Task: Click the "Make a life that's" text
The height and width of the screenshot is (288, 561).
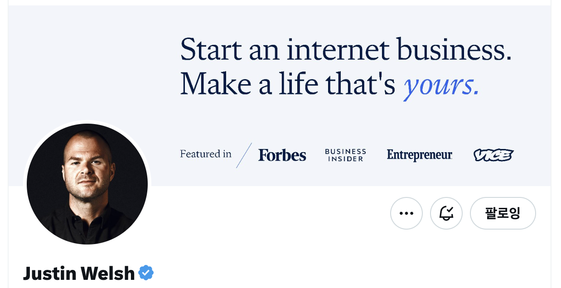Action: click(x=288, y=85)
